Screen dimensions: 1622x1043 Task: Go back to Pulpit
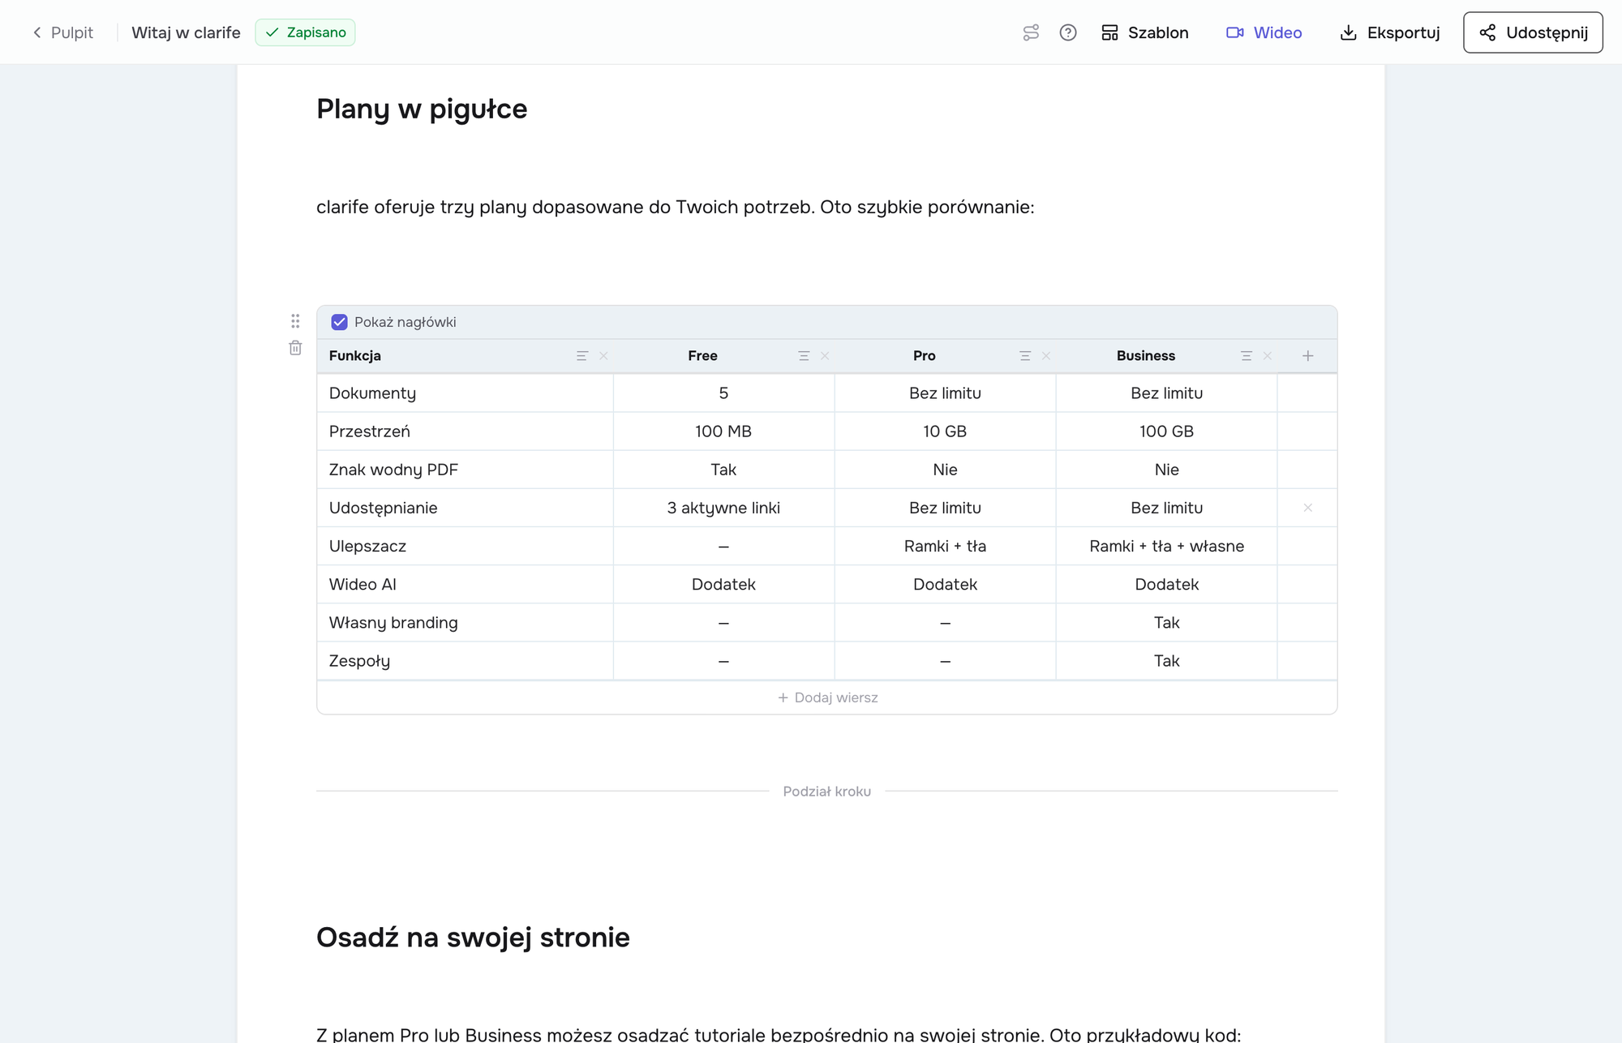tap(62, 32)
